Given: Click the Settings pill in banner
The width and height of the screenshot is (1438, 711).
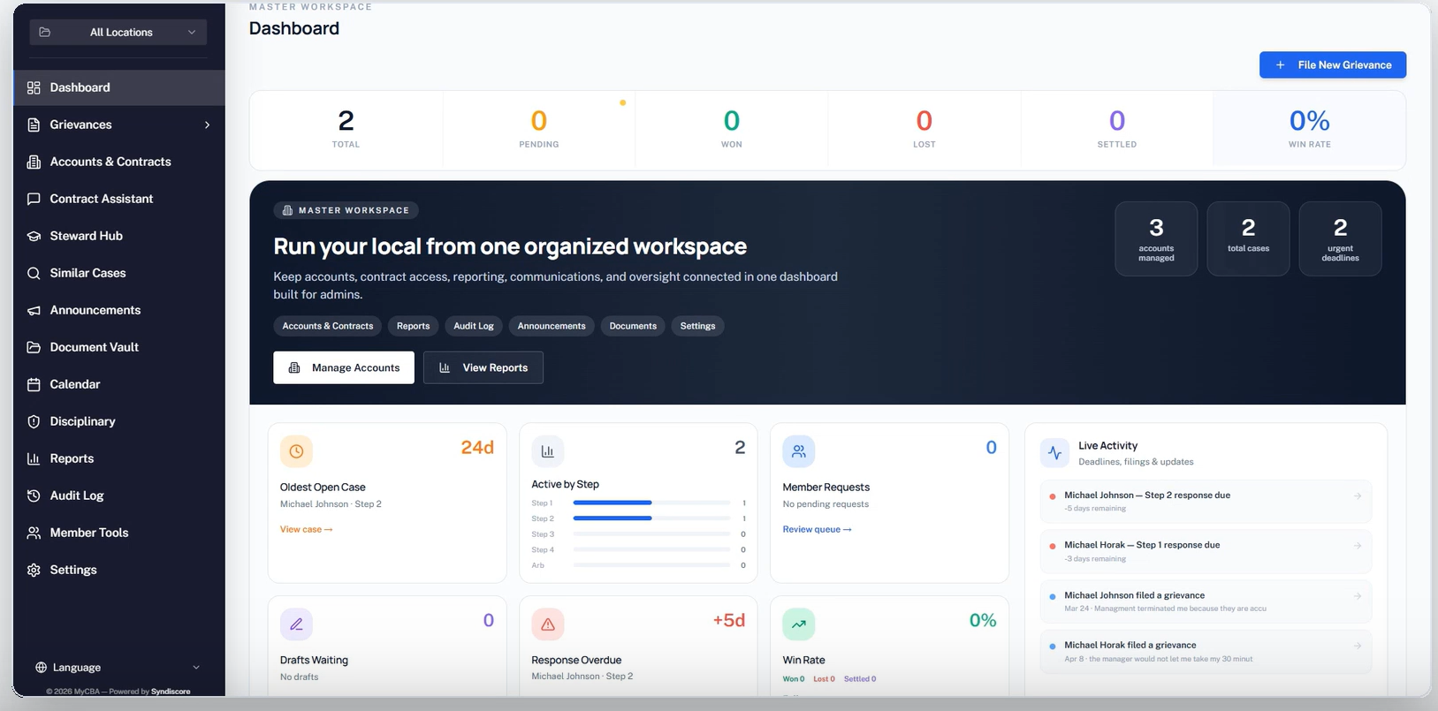Looking at the screenshot, I should [x=697, y=326].
